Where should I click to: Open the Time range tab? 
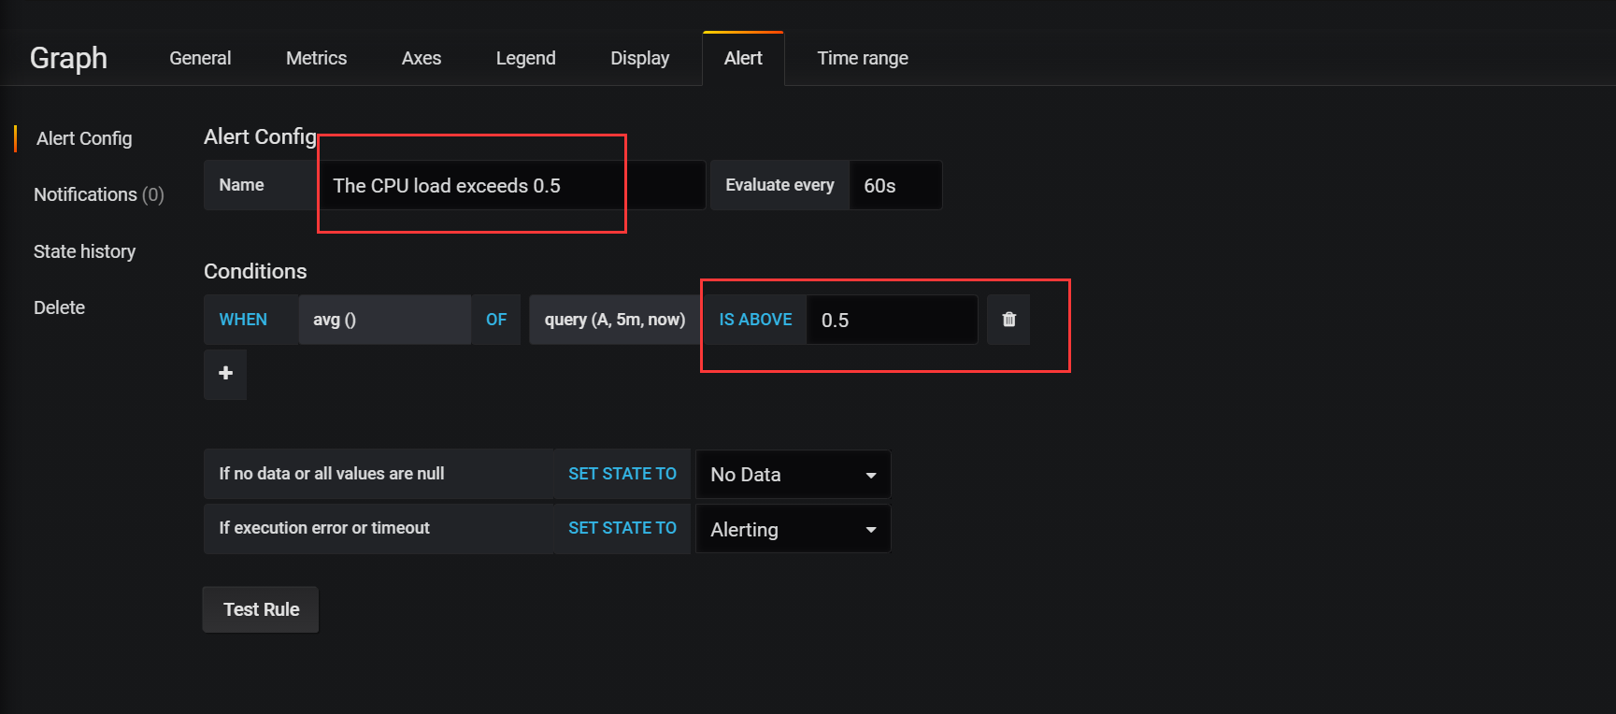point(863,58)
